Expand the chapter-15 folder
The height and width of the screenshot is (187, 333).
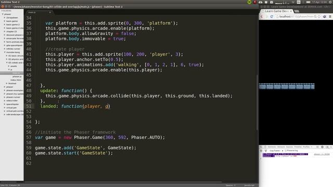coord(5,31)
